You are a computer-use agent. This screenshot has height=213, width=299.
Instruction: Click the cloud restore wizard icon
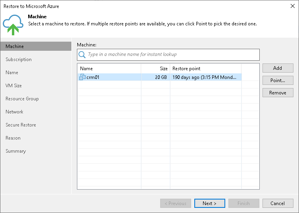coord(13,25)
